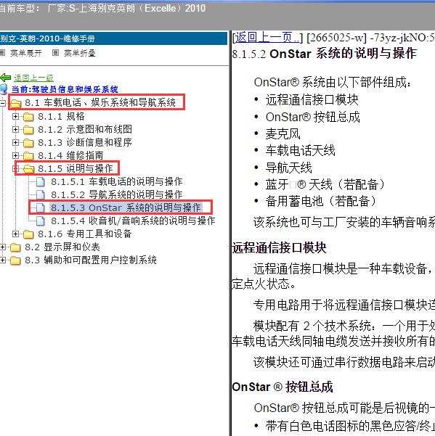Select 8.1.5.3 OnStar 系统的说明与操作
435x436 pixels.
click(126, 207)
